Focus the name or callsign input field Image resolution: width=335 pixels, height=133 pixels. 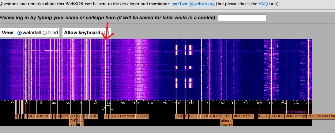coord(242,18)
